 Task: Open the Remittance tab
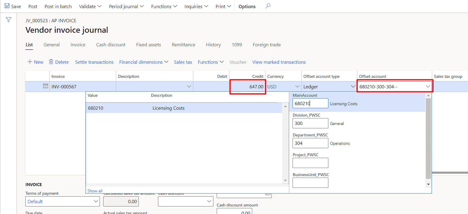pyautogui.click(x=183, y=45)
